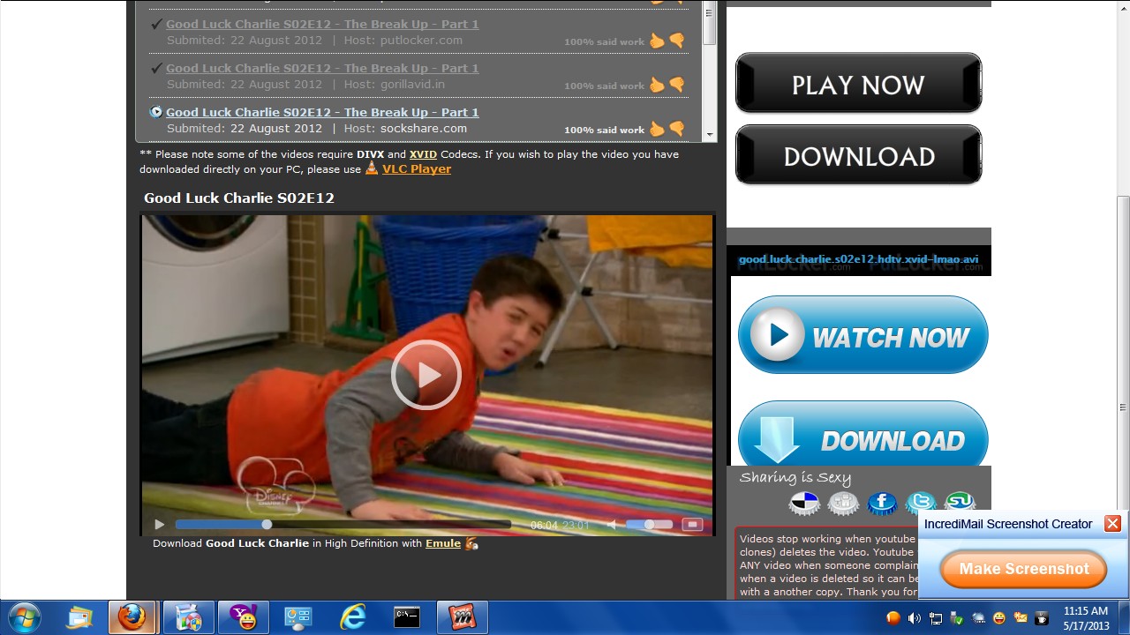Screen dimensions: 1130x635
Task: Click checkmark icon beside gorillavid.in row
Action: (156, 68)
